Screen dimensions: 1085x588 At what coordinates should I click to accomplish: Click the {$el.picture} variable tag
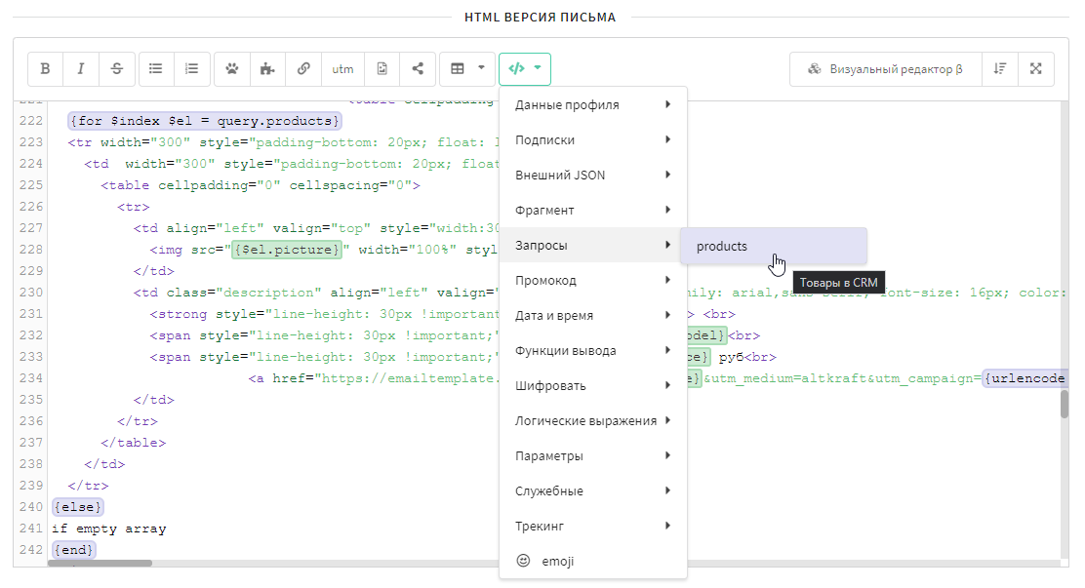pos(287,250)
